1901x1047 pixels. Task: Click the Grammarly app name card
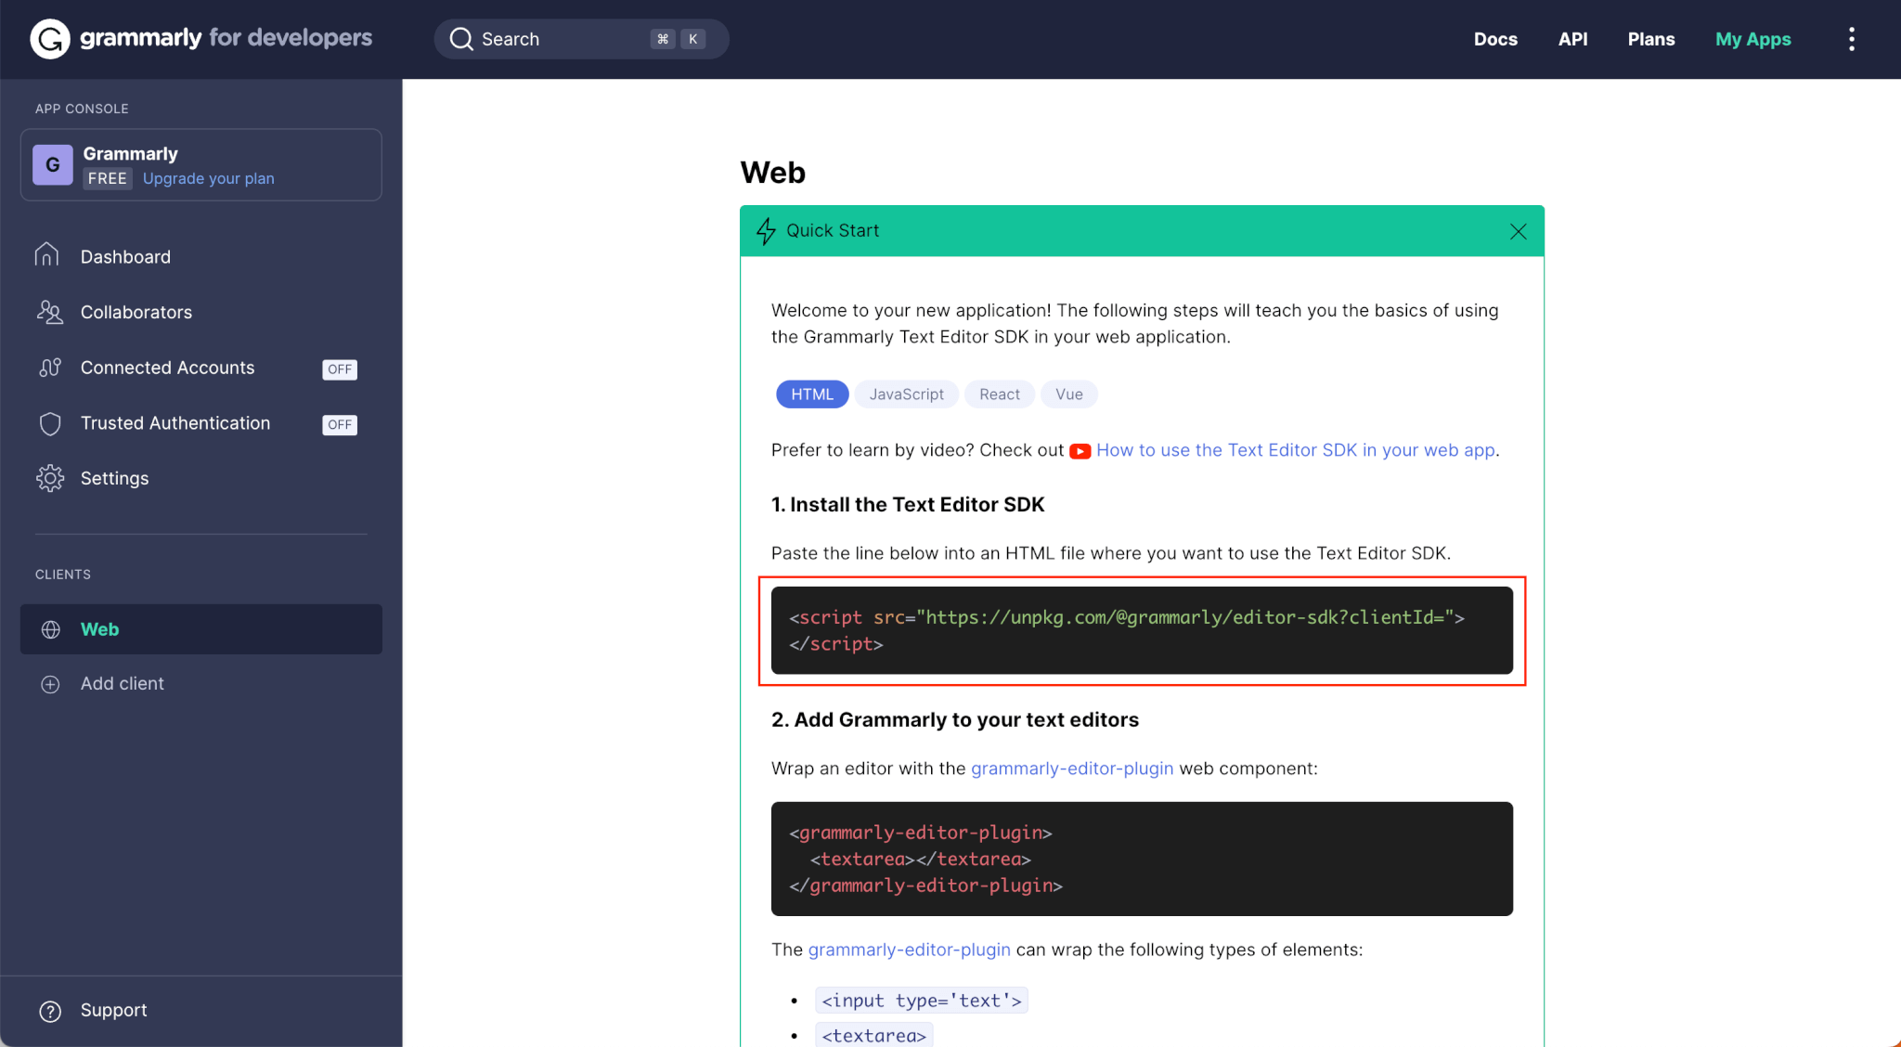click(201, 164)
